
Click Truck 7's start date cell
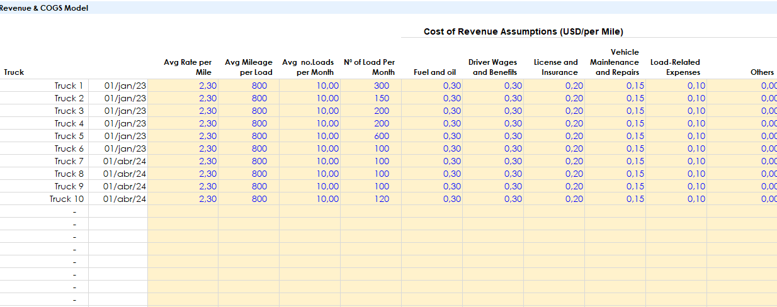tap(125, 161)
